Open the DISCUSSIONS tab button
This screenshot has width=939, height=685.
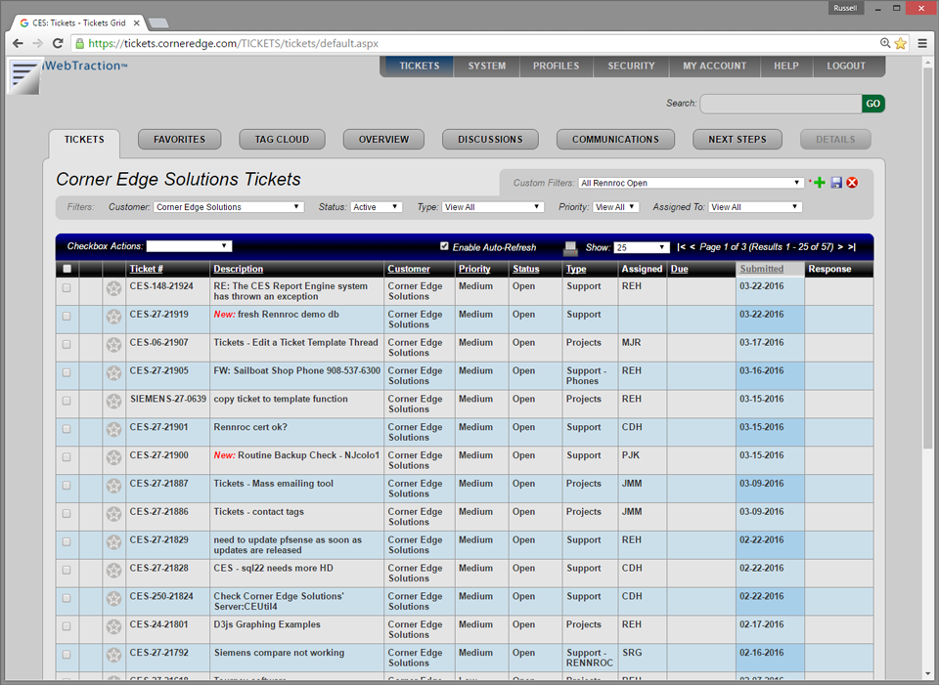490,140
